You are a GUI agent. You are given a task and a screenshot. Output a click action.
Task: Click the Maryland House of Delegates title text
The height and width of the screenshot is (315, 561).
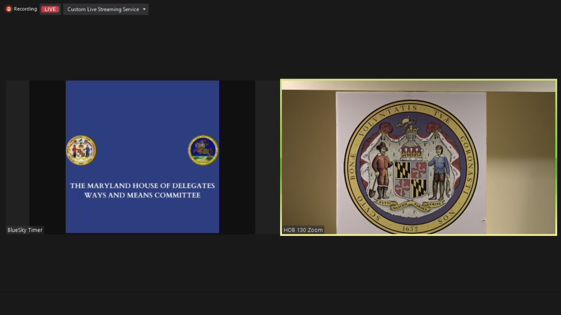point(142,185)
